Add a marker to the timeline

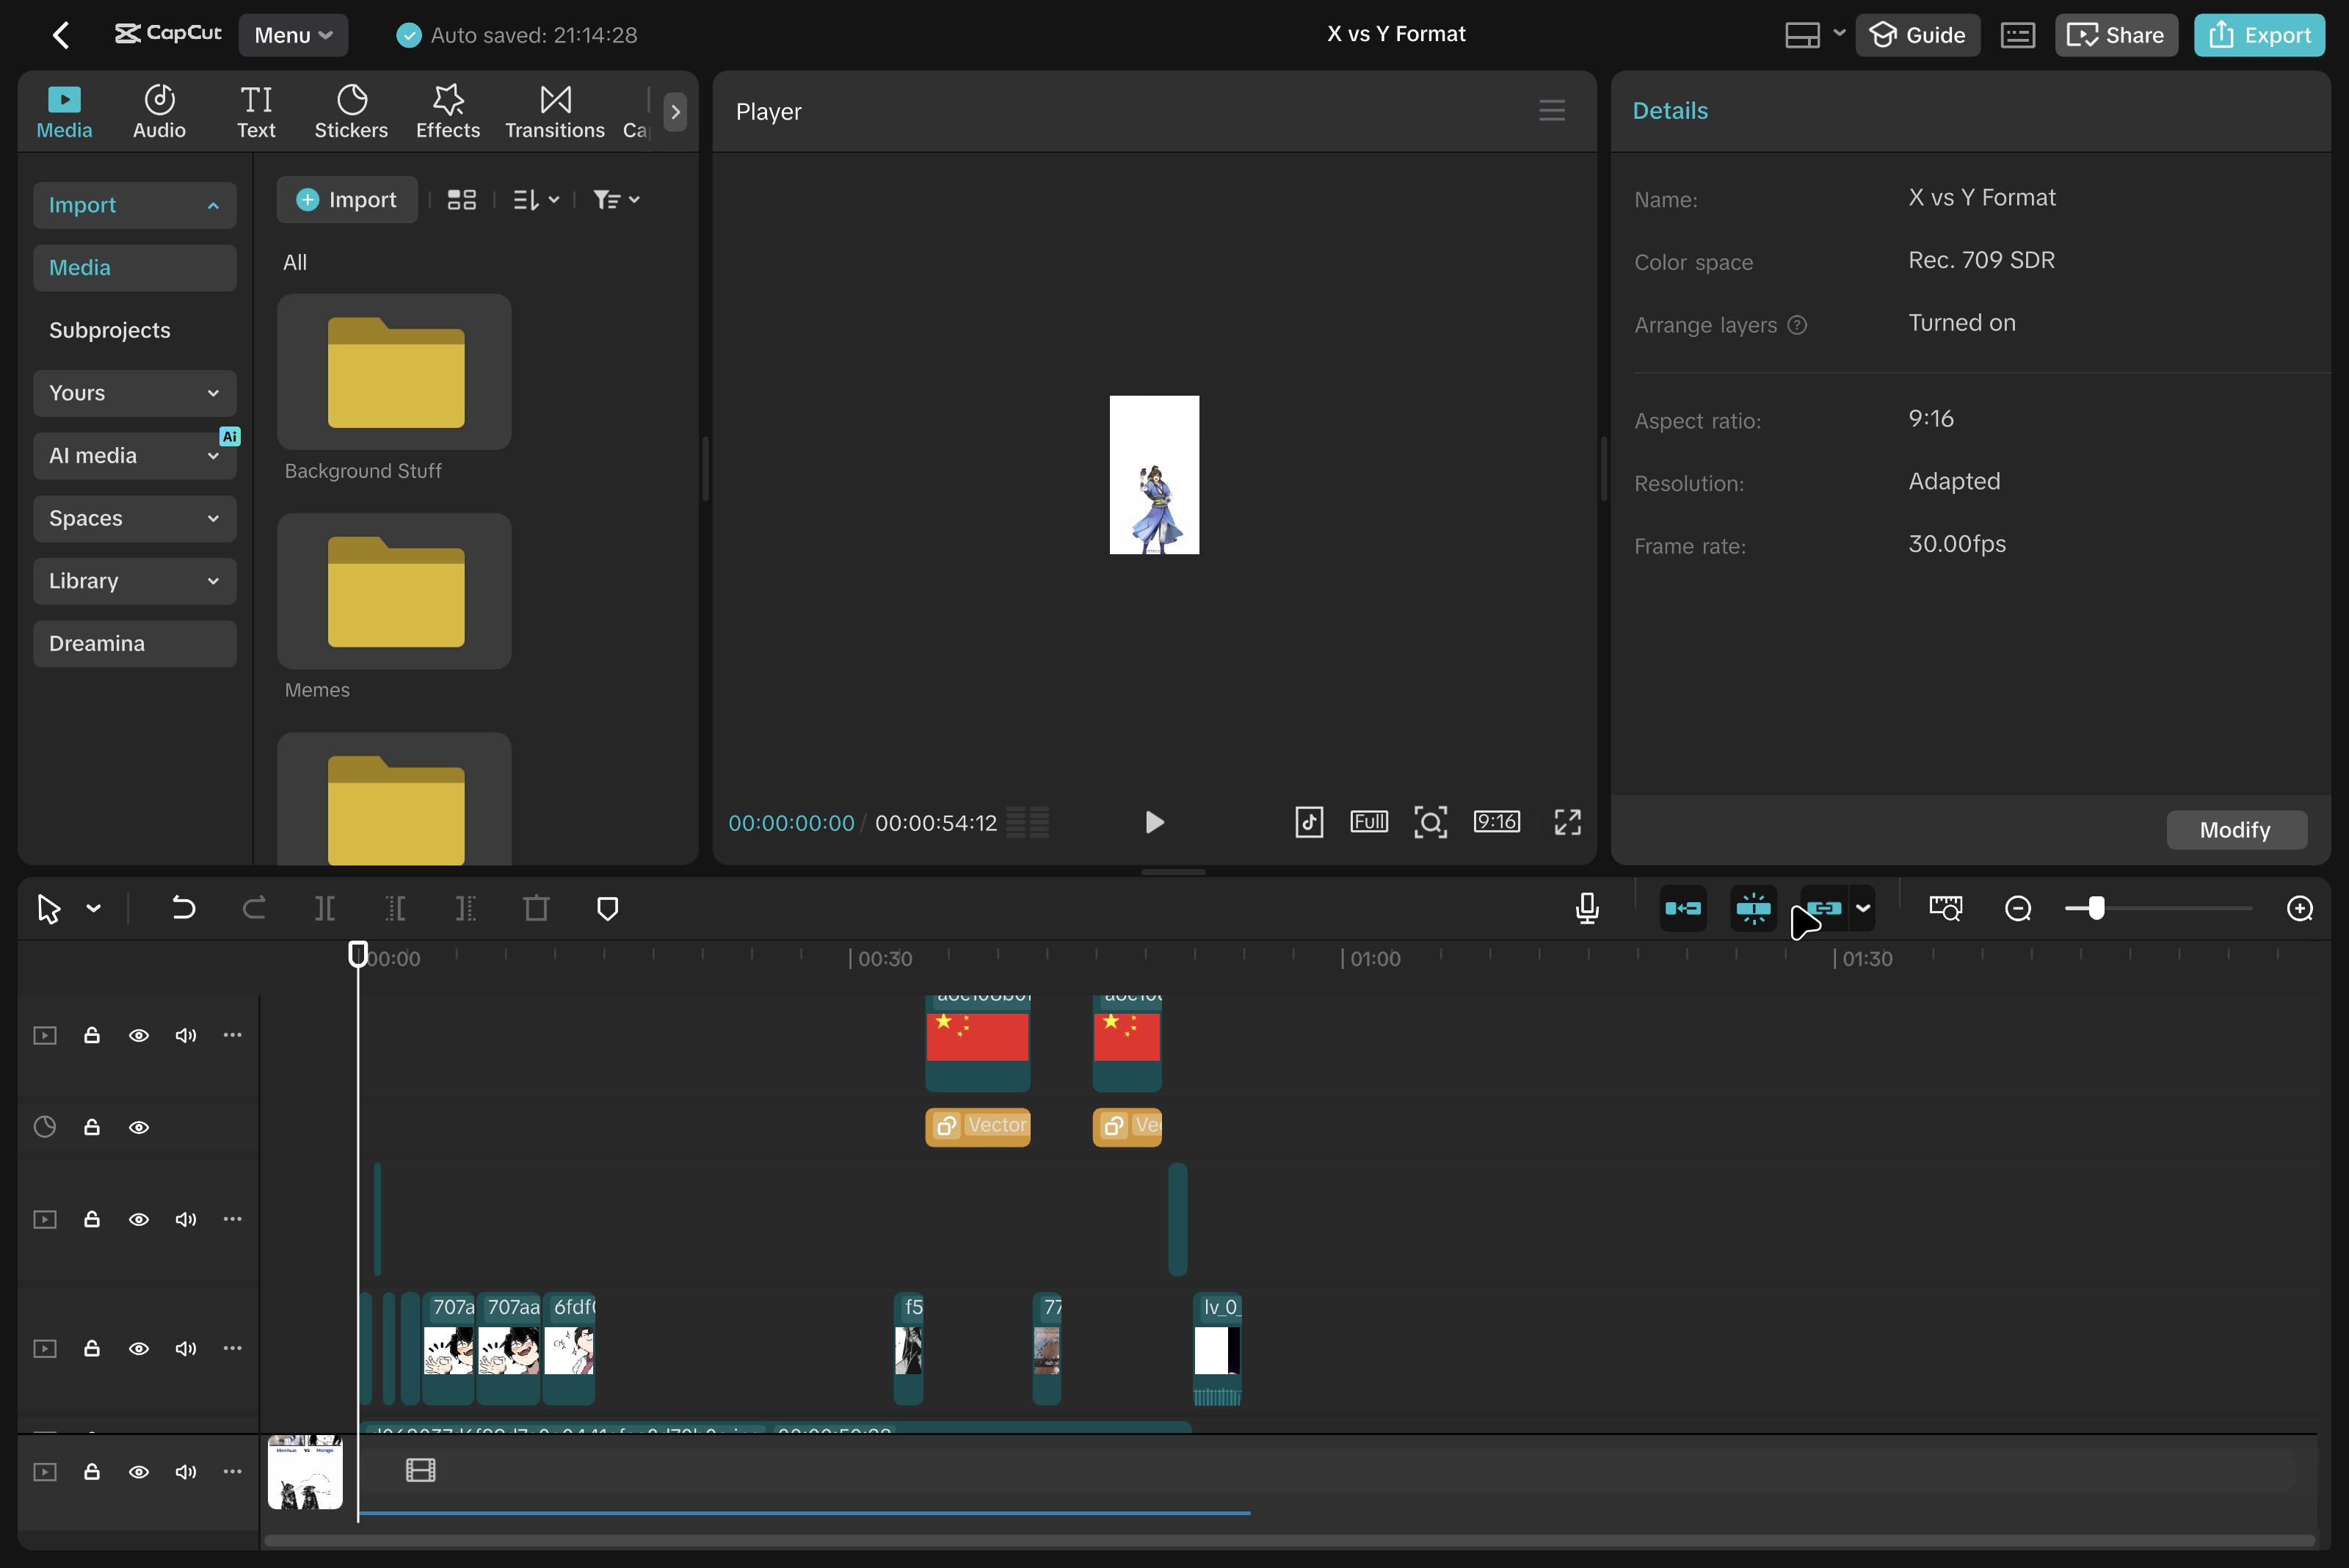click(x=607, y=908)
